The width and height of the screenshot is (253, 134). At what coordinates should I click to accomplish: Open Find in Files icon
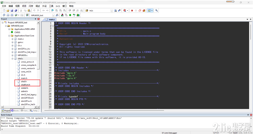[x=87, y=10]
